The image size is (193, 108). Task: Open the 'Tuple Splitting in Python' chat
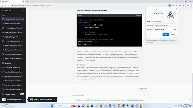coord(13,37)
